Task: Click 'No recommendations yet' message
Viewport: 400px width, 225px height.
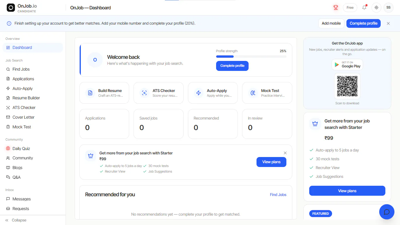Action: (x=186, y=214)
